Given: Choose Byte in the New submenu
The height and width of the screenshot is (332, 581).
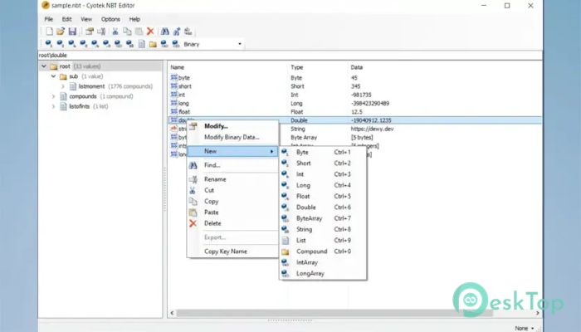Looking at the screenshot, I should (x=323, y=152).
